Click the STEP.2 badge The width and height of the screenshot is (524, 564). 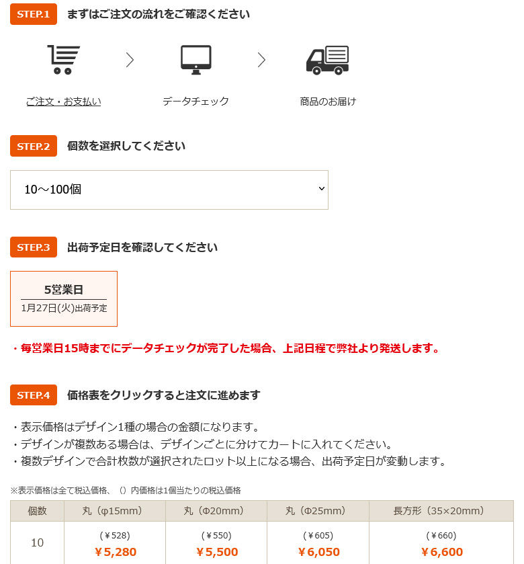tap(33, 146)
